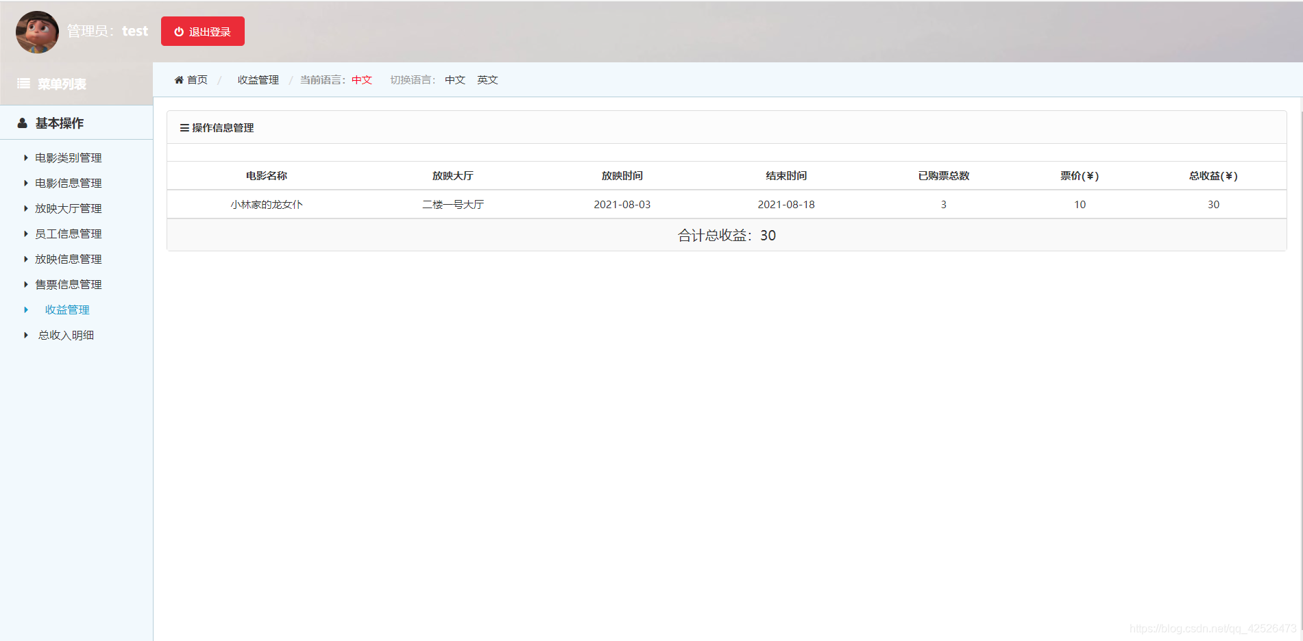Click the arrow beside 售票信息管理
Viewport: 1303px width, 641px height.
click(26, 285)
